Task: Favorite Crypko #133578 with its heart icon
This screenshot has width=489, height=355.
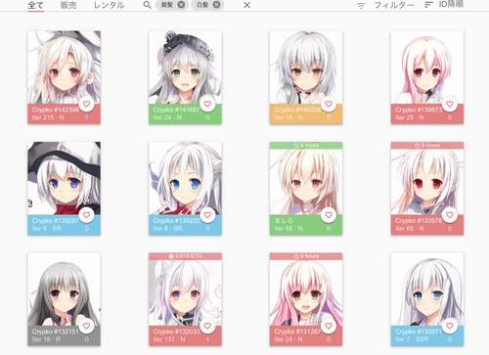Action: 450,215
